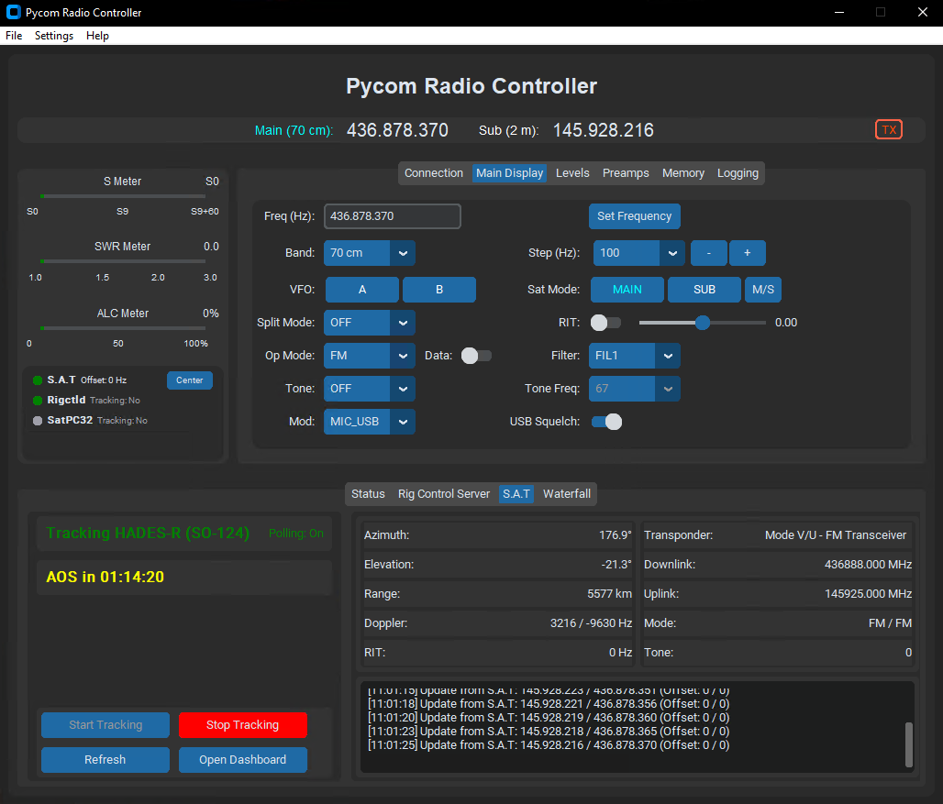Click the Pycom app icon in title bar
Screen dimensions: 943x804
pos(12,12)
